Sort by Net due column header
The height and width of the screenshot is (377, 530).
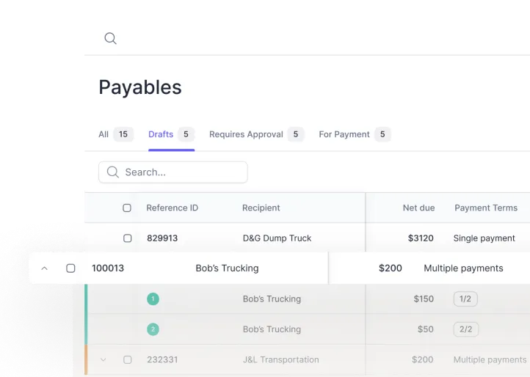point(418,208)
